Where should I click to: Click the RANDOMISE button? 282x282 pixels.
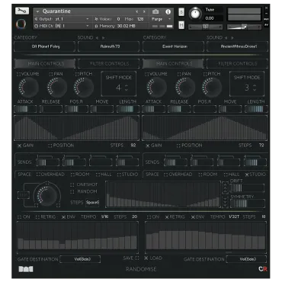pyautogui.click(x=141, y=269)
